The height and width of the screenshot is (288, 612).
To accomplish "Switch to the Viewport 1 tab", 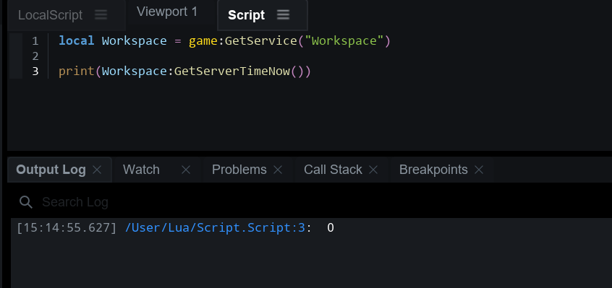I will pyautogui.click(x=167, y=12).
